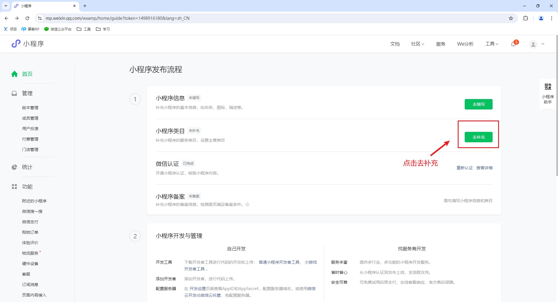Expand the 工具 dropdown in header
The width and height of the screenshot is (558, 302).
click(x=492, y=44)
